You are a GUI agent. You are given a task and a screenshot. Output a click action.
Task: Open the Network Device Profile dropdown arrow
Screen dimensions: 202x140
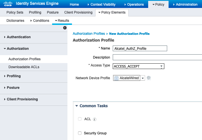pyautogui.click(x=143, y=78)
